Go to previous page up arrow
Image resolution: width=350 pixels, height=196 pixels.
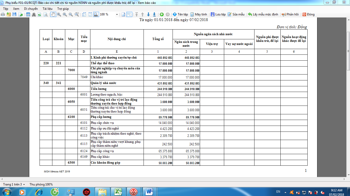(143, 14)
